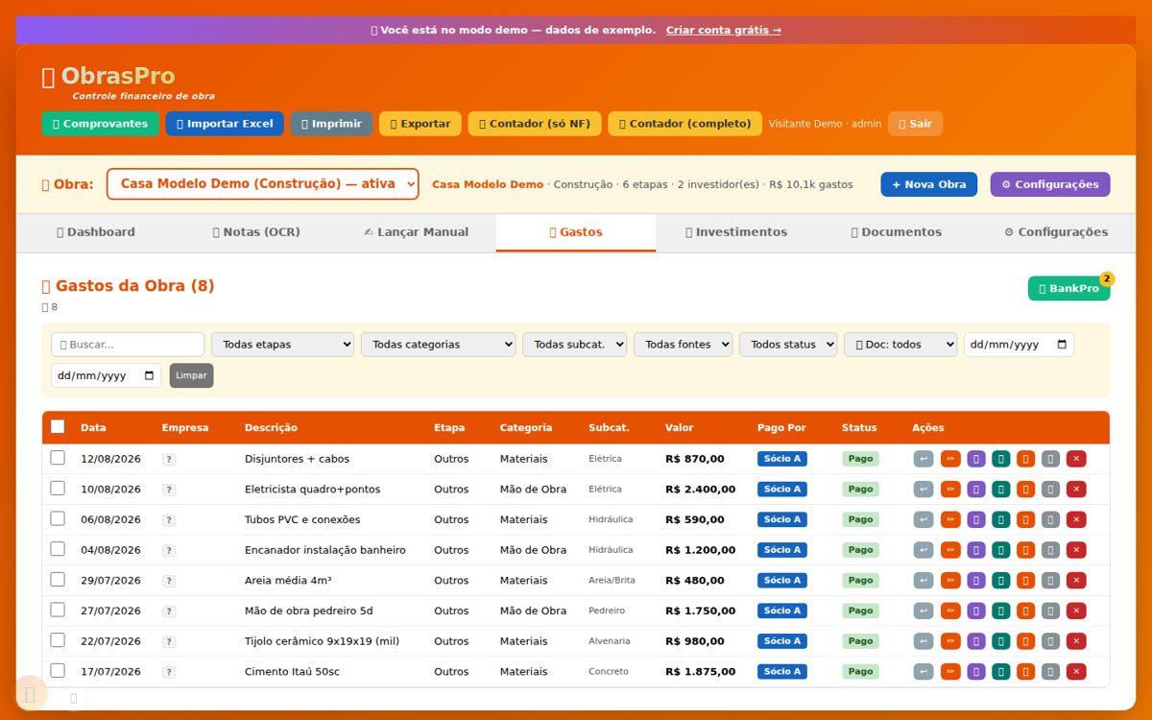The height and width of the screenshot is (720, 1152).
Task: Open the Todas etapas filter dropdown
Action: click(x=282, y=345)
